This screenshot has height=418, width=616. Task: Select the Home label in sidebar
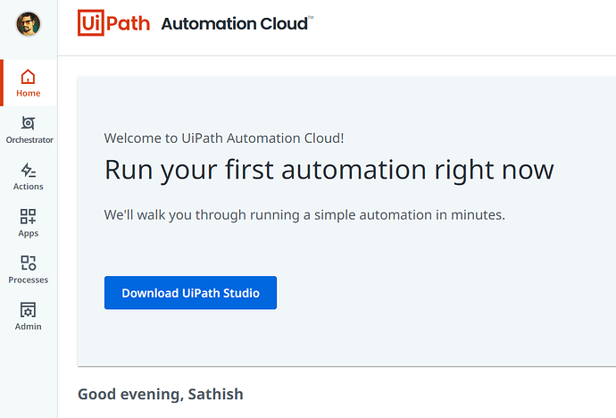29,94
